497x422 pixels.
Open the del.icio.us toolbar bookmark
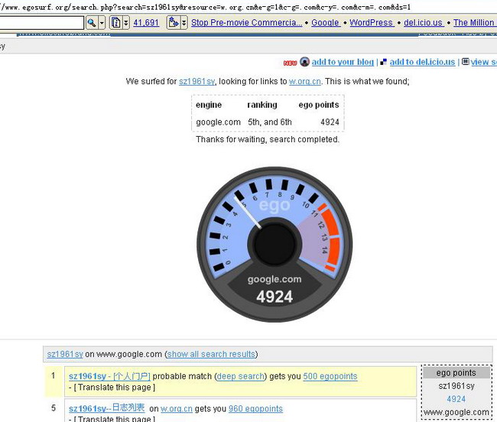424,23
